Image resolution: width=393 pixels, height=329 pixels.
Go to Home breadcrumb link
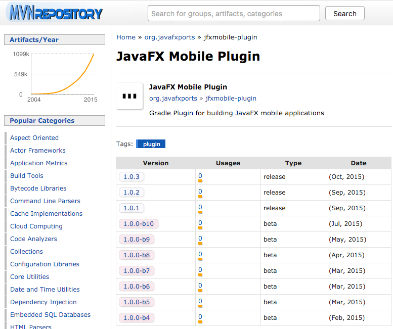point(126,37)
